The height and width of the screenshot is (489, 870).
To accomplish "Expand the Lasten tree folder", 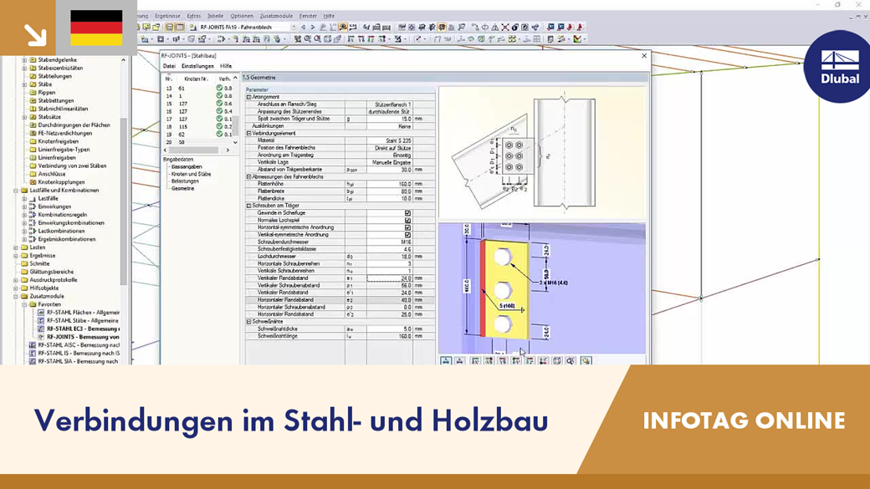I will [16, 247].
